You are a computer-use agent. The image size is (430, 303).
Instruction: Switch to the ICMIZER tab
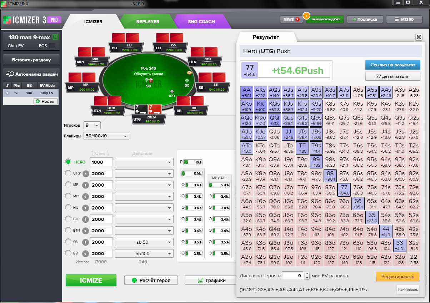93,21
